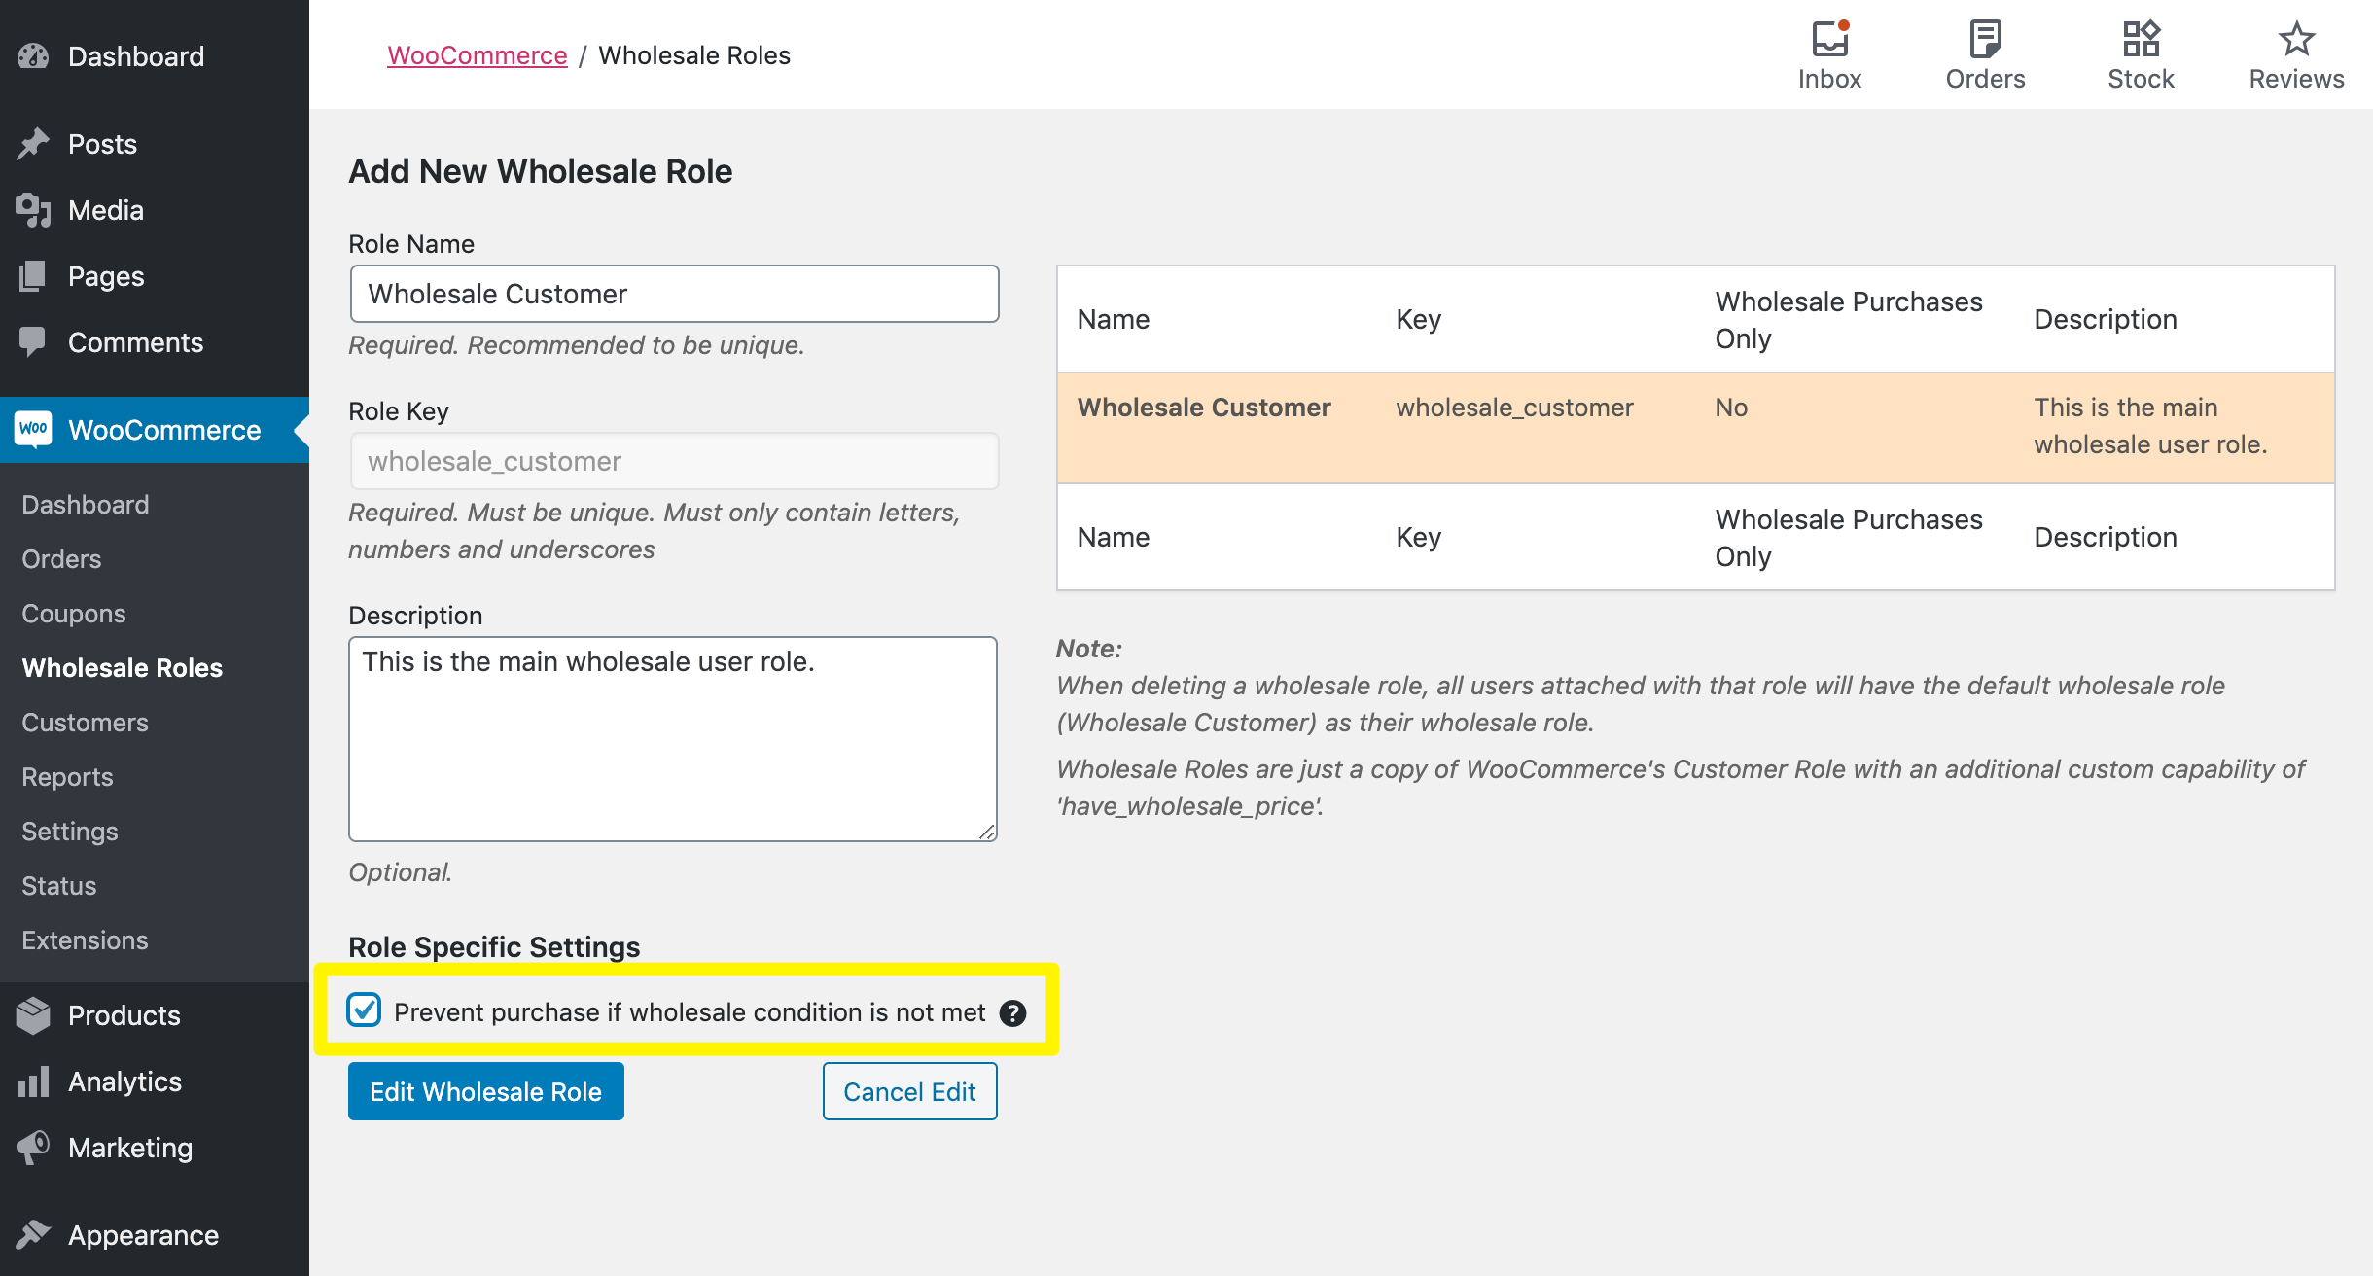Viewport: 2373px width, 1276px height.
Task: Open the Media menu label
Action: 106,210
